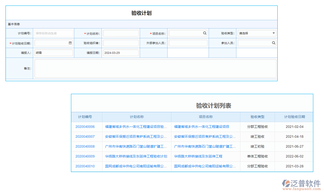Click the 验收类型 dropdown arrow
Image resolution: width=324 pixels, height=194 pixels.
[x=273, y=33]
